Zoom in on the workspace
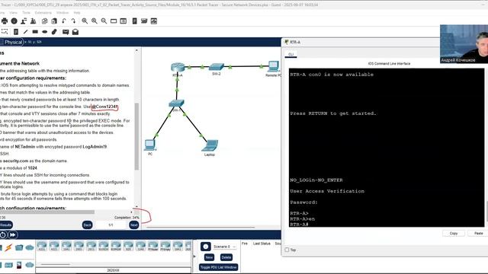The image size is (488, 274). click(85, 21)
